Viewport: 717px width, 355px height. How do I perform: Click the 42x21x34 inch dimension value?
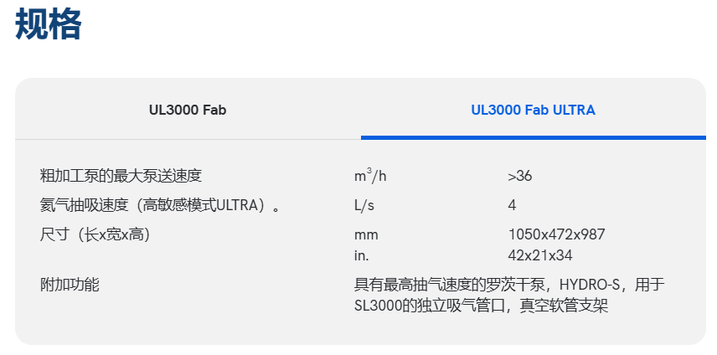point(540,255)
